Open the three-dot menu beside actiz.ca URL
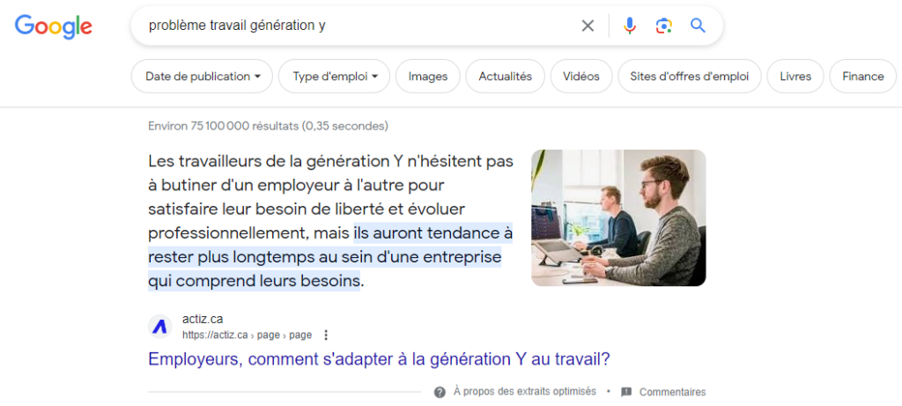The height and width of the screenshot is (406, 902). point(326,335)
